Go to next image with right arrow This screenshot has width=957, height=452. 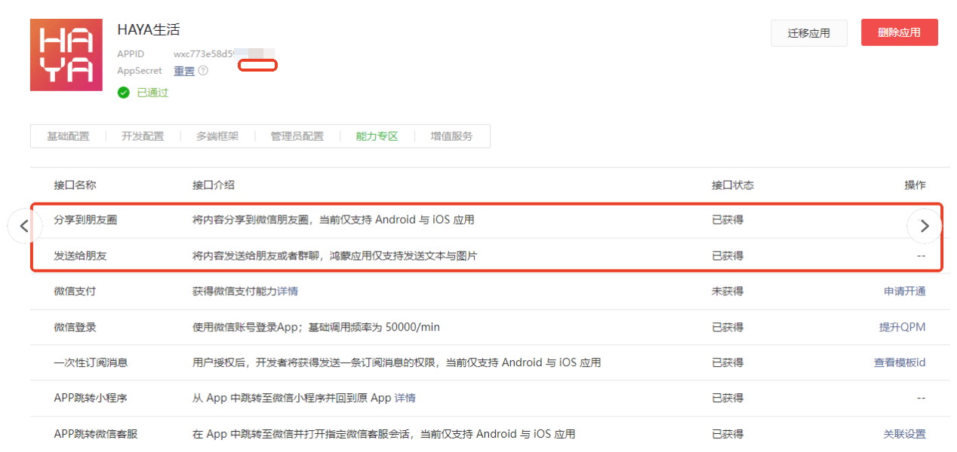click(x=925, y=225)
